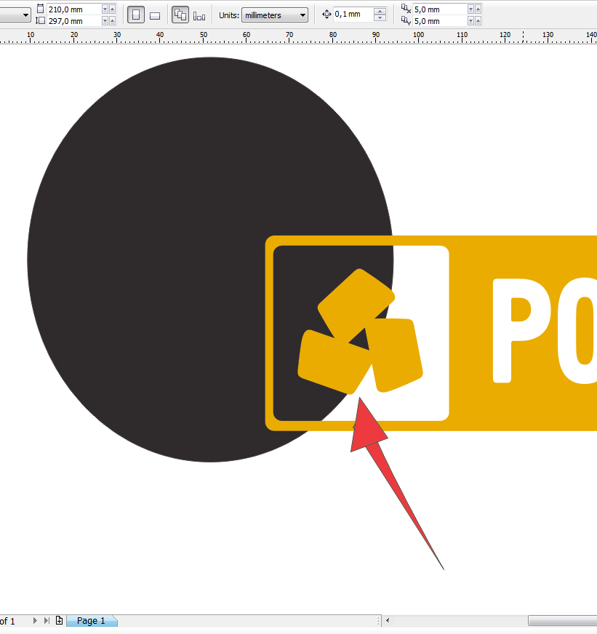597x634 pixels.
Task: Click duplicate distance X field 5,0 mm
Action: coord(440,9)
